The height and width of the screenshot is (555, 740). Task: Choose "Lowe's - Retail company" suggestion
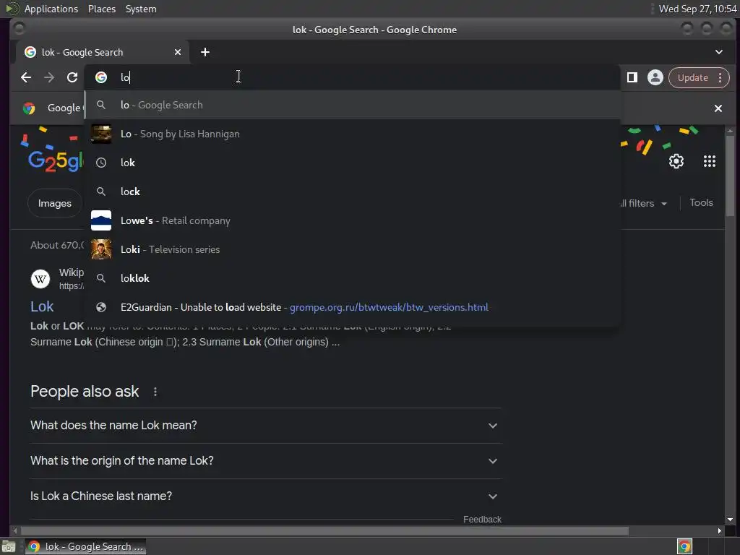[x=353, y=220]
